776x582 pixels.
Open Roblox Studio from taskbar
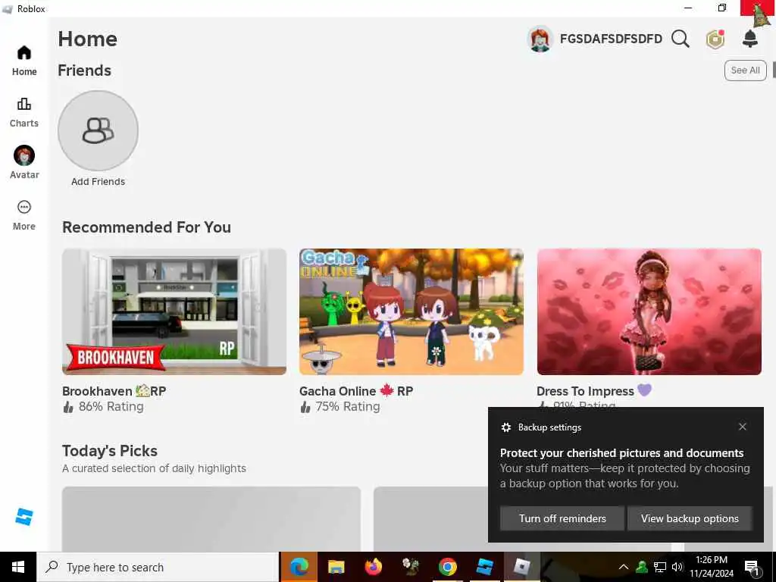click(484, 567)
